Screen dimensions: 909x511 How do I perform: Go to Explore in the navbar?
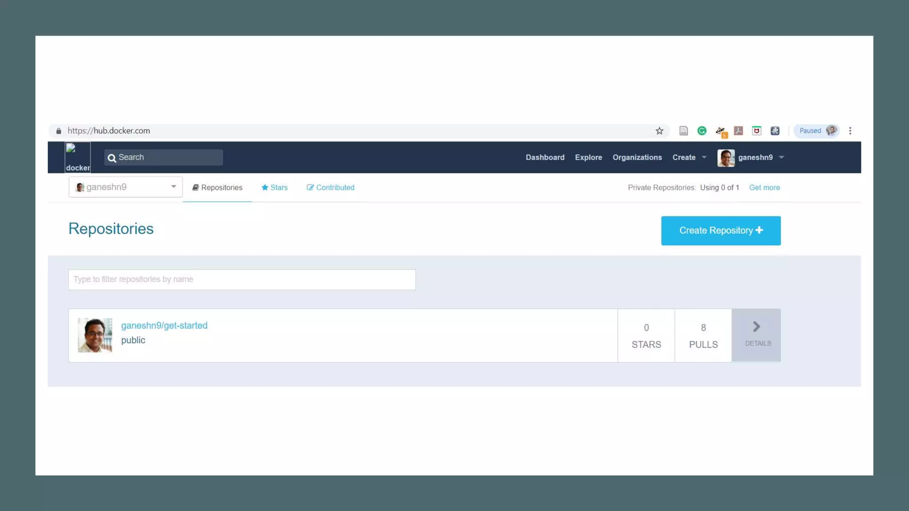pos(589,157)
